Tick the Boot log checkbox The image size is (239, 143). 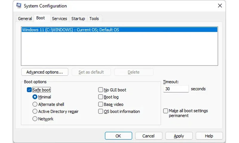click(x=101, y=97)
